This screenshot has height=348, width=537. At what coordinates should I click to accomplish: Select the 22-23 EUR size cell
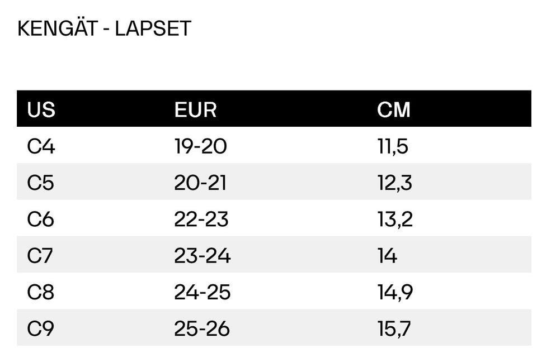(201, 219)
